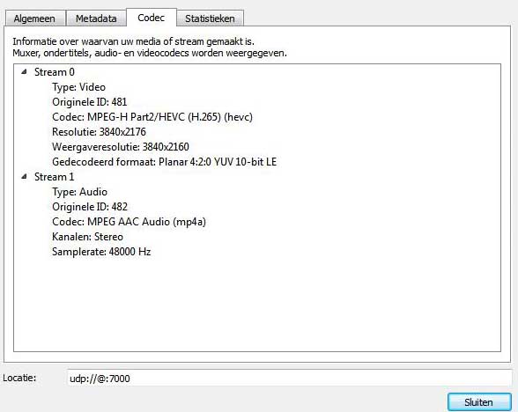Open the Metadata tab

click(x=96, y=18)
